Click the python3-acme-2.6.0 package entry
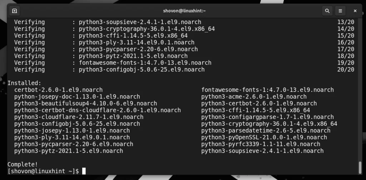 click(254, 97)
